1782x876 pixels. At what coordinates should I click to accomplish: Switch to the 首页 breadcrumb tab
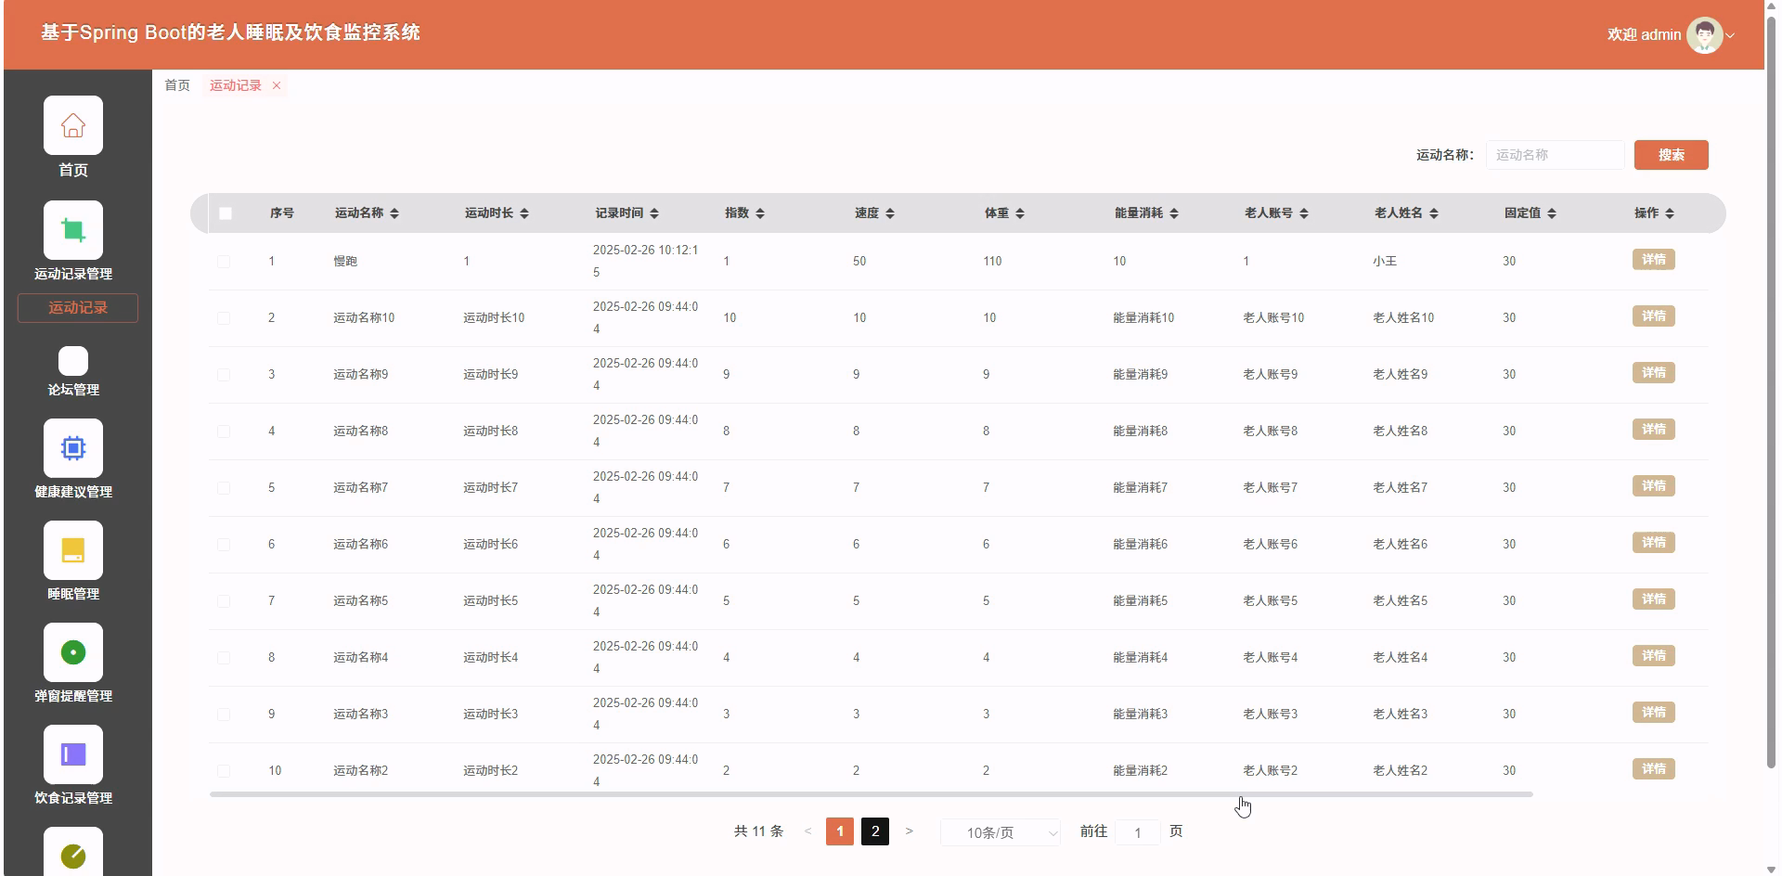pyautogui.click(x=177, y=85)
